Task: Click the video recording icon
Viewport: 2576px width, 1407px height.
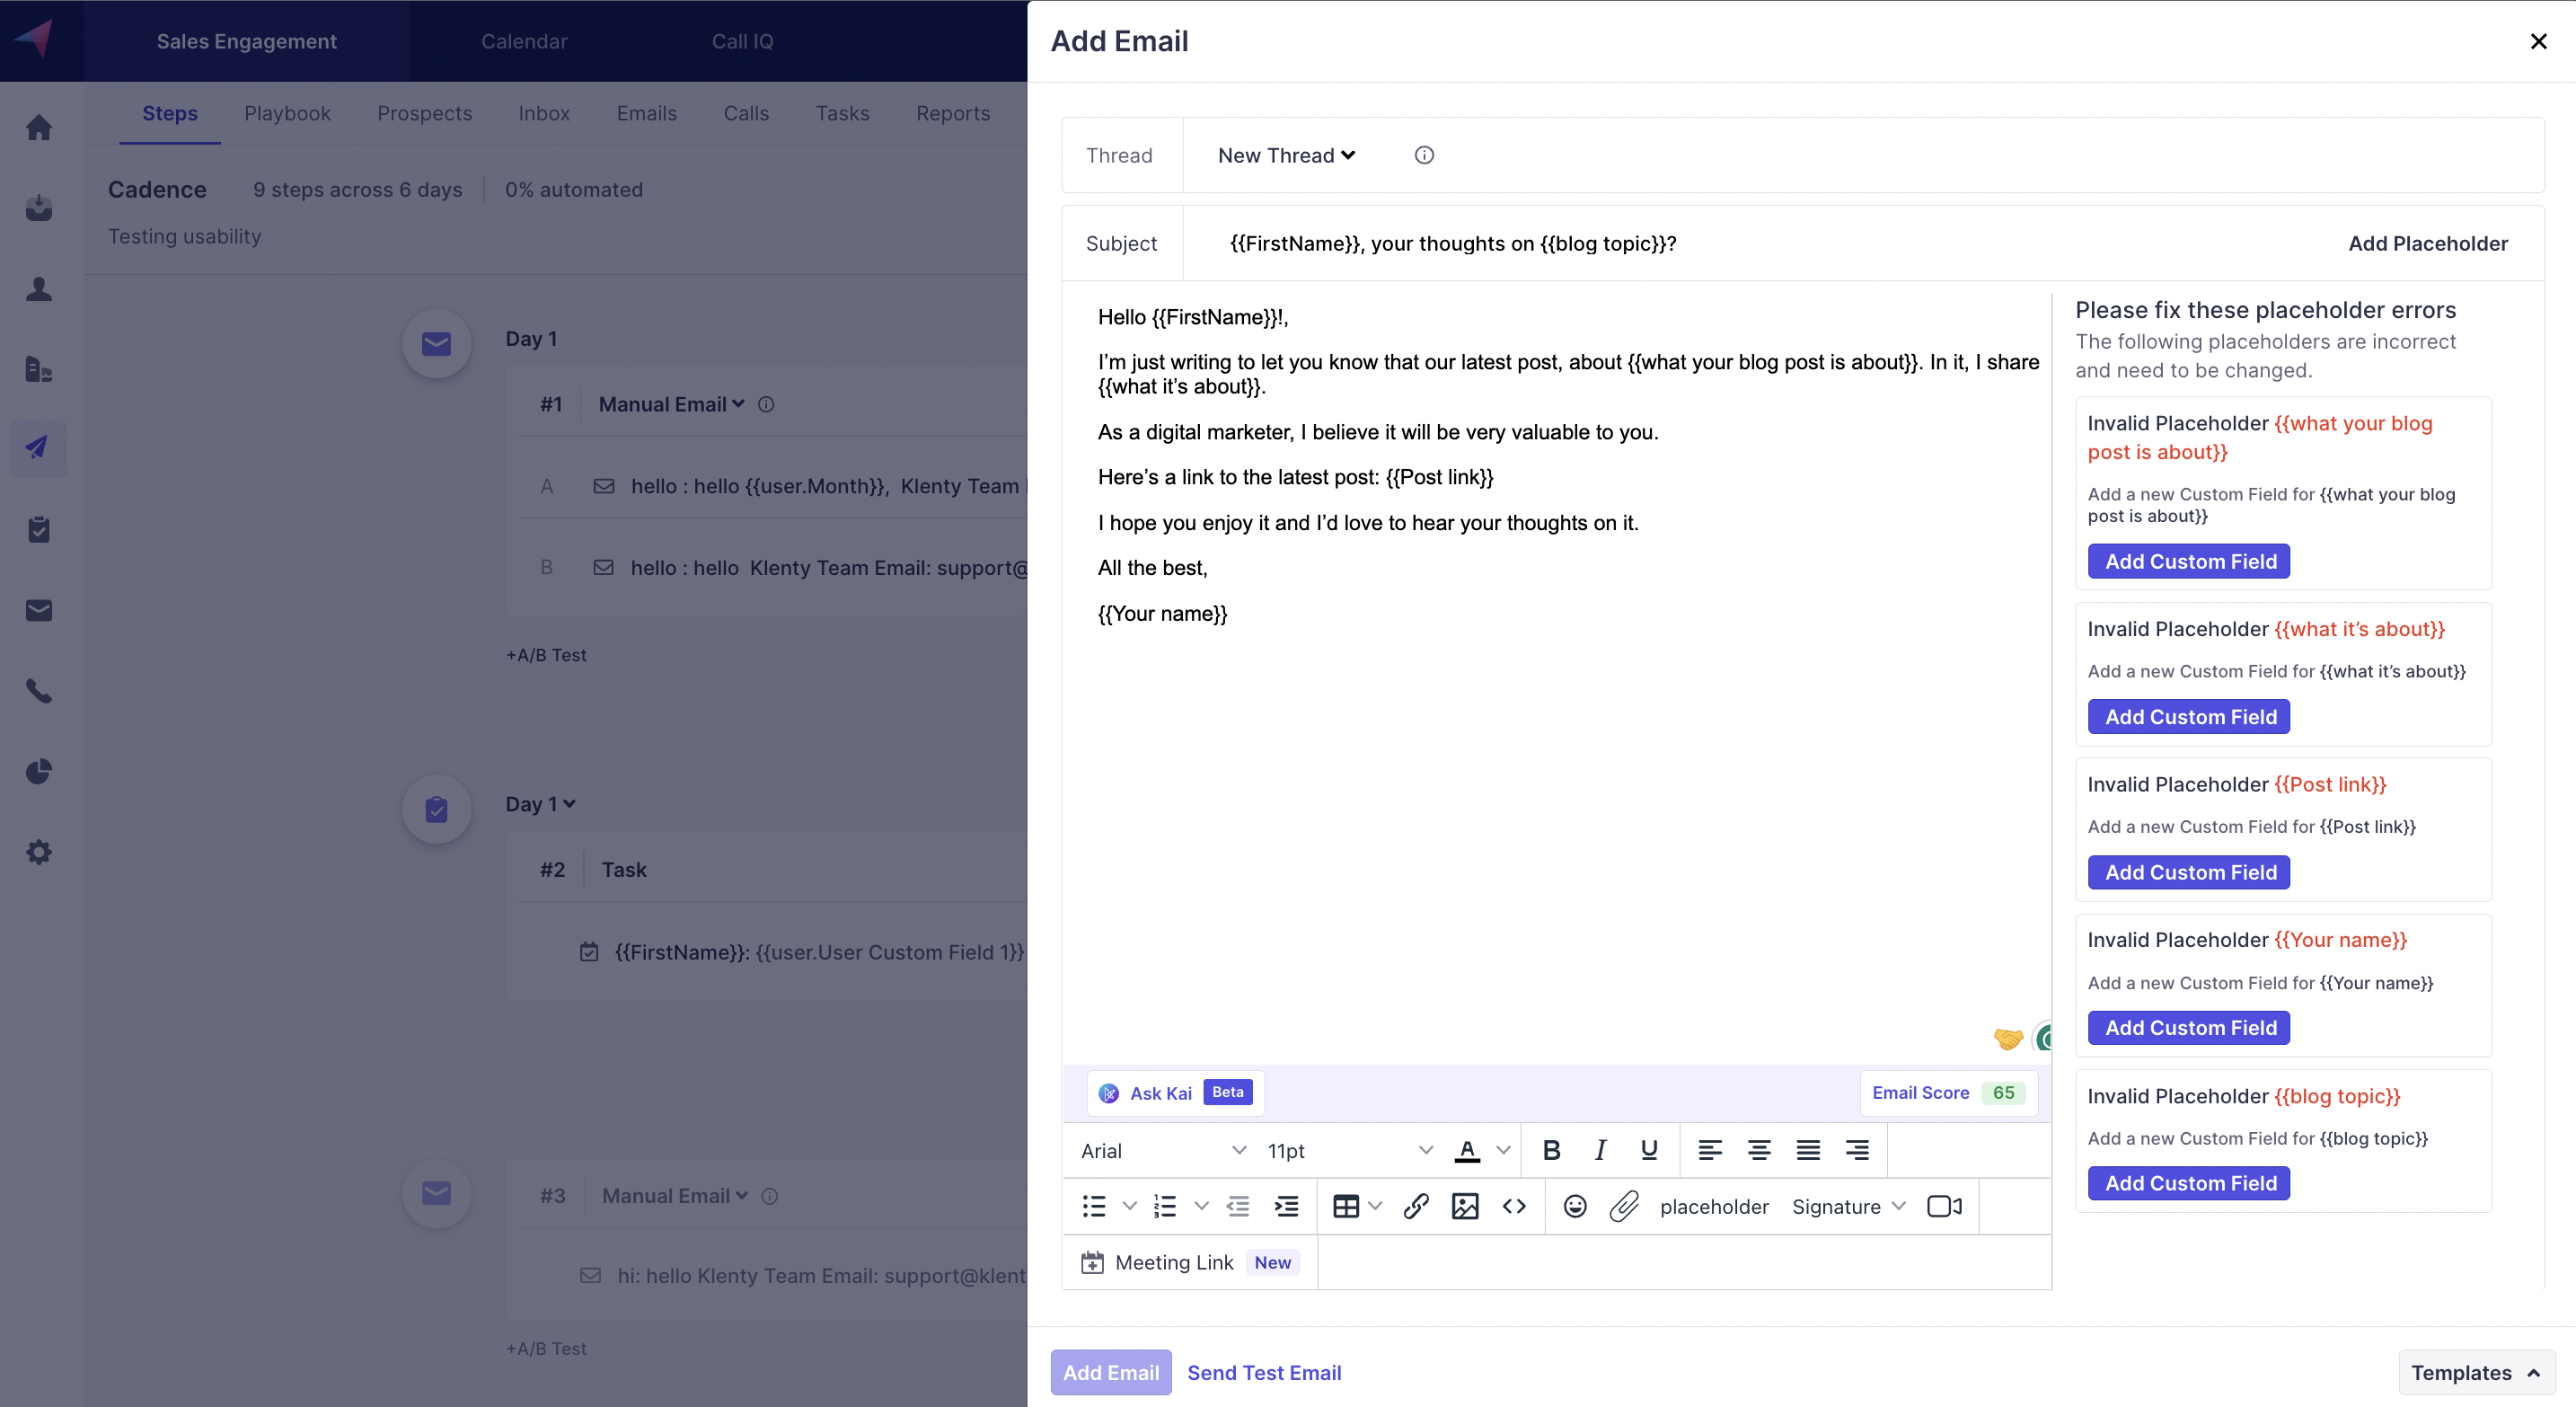Action: (1944, 1206)
